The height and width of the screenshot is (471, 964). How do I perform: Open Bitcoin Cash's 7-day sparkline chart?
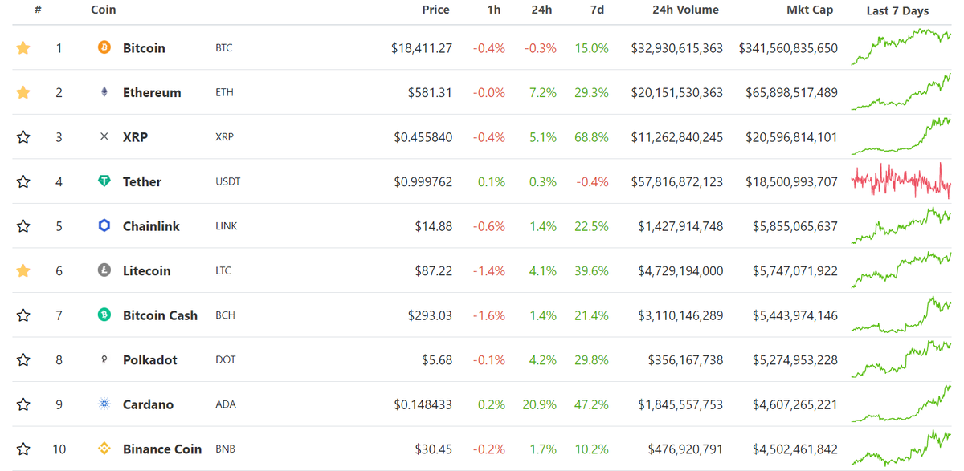[x=901, y=314]
